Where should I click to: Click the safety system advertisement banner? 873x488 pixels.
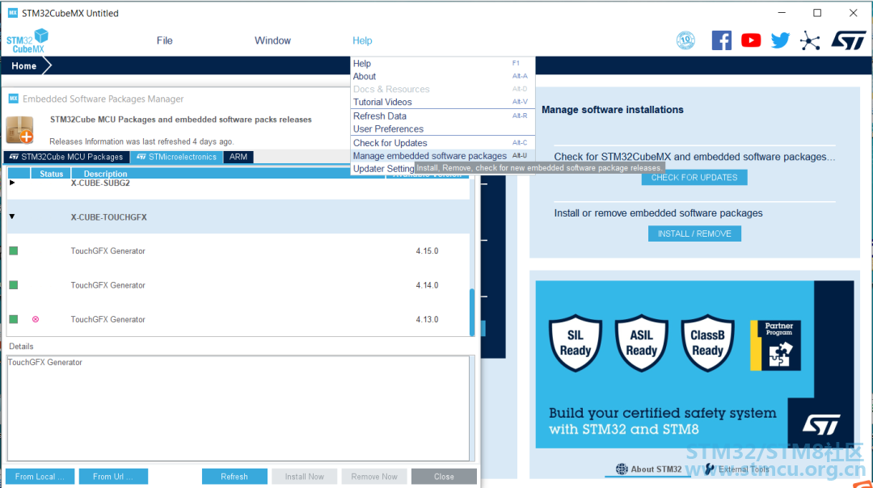pos(694,364)
